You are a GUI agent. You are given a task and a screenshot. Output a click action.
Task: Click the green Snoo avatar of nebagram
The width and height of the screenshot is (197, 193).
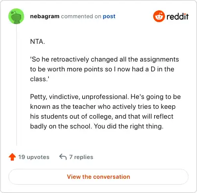click(16, 16)
